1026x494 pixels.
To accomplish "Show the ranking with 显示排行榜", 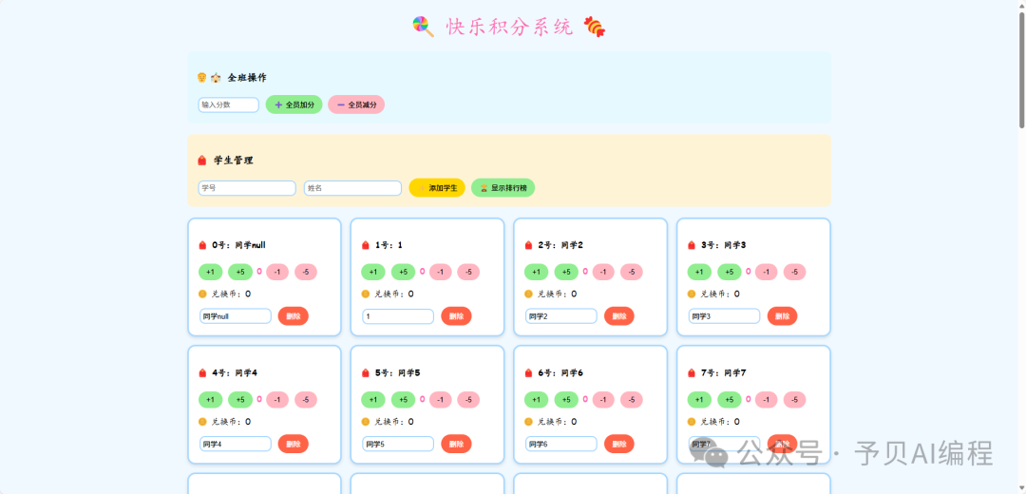I will (x=503, y=188).
